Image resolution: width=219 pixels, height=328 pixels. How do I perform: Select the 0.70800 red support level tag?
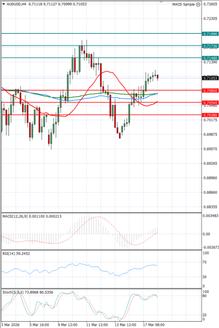(x=210, y=90)
